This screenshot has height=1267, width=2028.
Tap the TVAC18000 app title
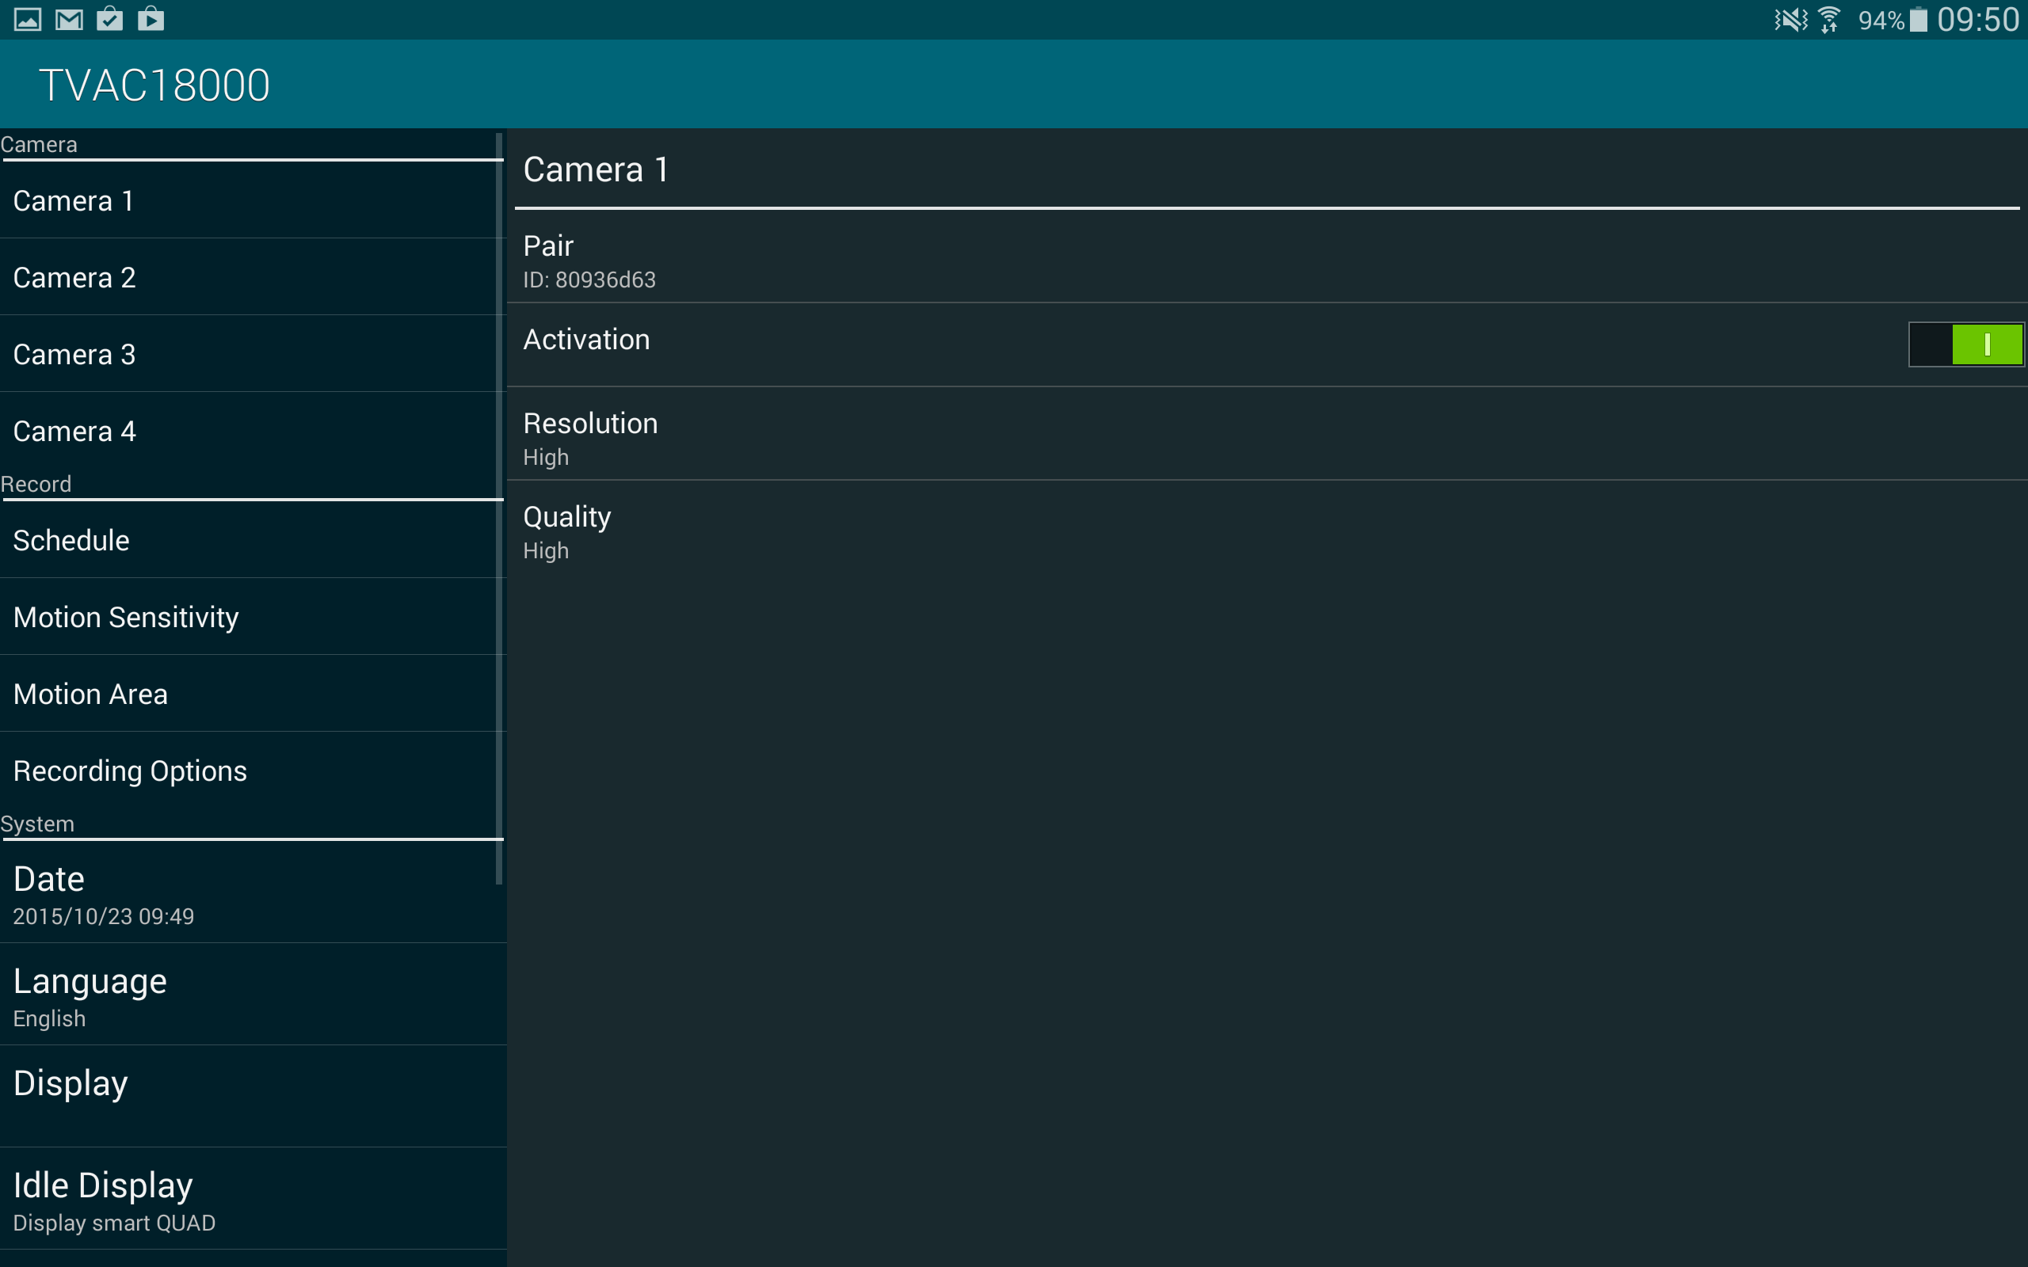[154, 86]
